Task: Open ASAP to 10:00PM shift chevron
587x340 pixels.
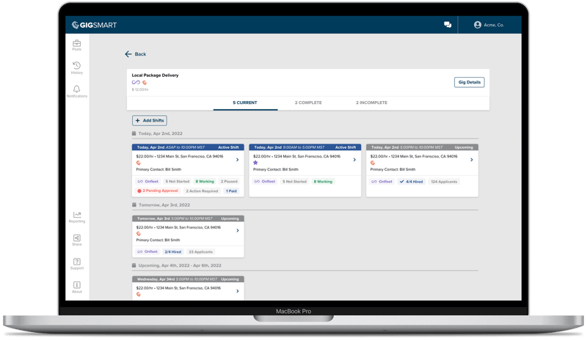Action: (x=237, y=160)
